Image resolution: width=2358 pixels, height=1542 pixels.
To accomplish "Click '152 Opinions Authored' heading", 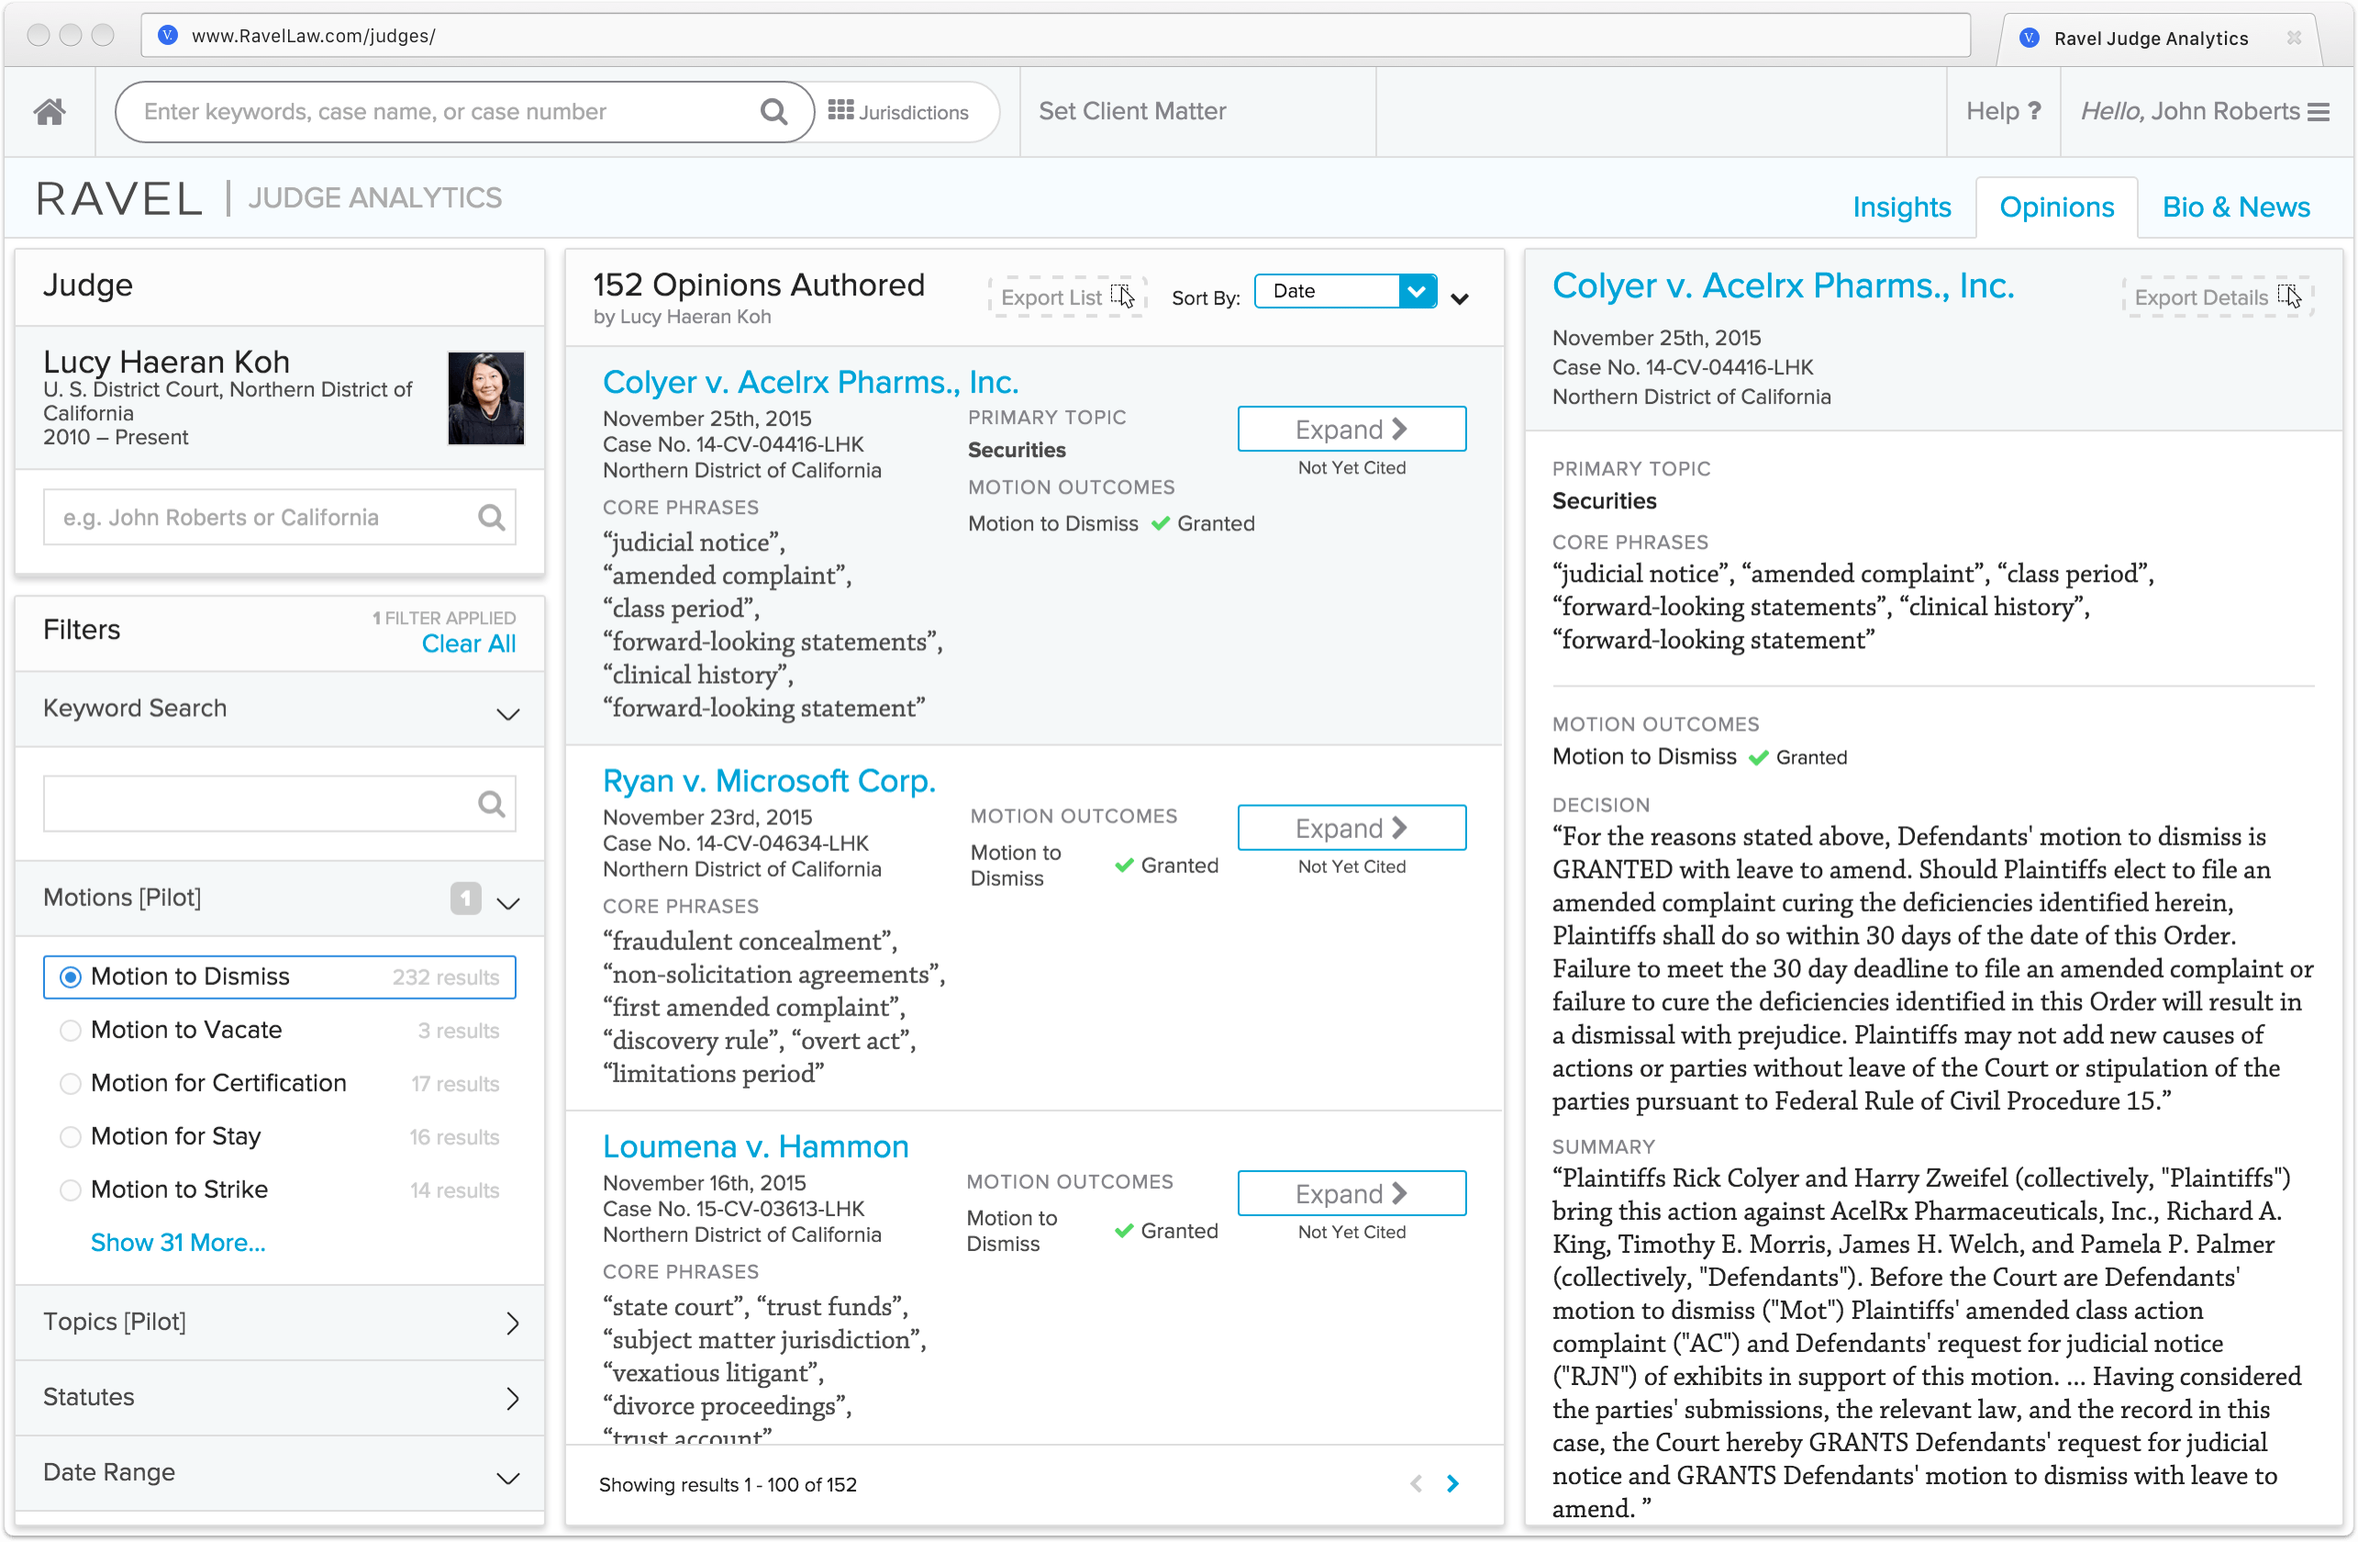I will pos(758,285).
